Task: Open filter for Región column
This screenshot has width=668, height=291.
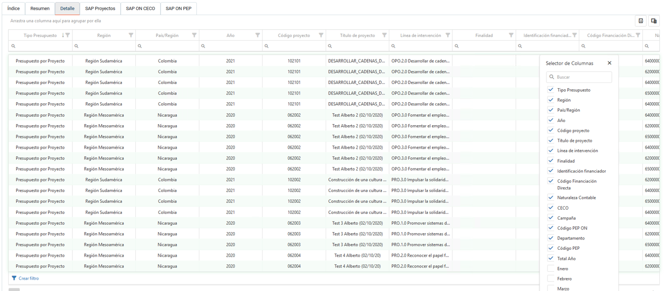Action: [x=131, y=35]
